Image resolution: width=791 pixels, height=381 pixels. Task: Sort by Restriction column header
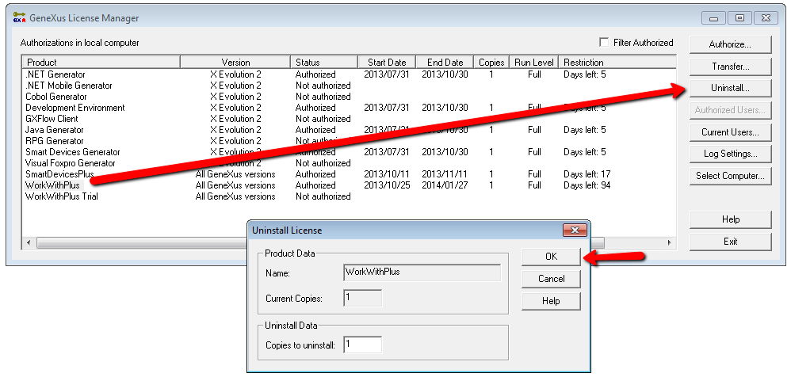(617, 63)
